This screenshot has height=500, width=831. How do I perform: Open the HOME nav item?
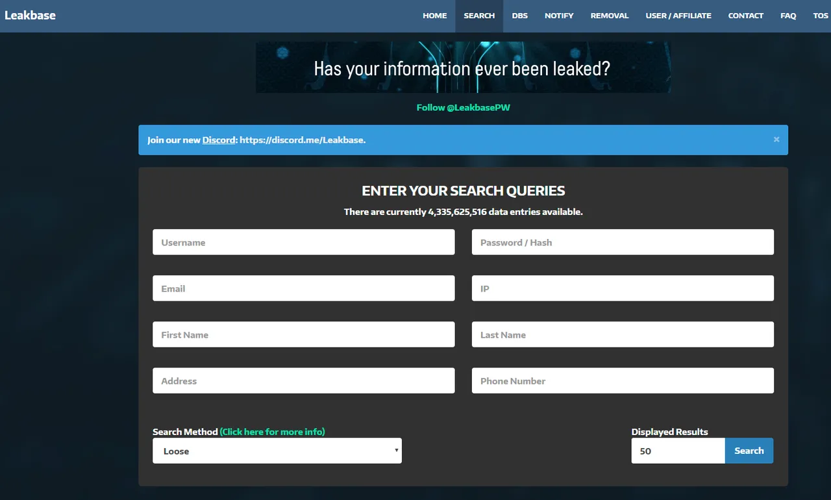coord(434,16)
